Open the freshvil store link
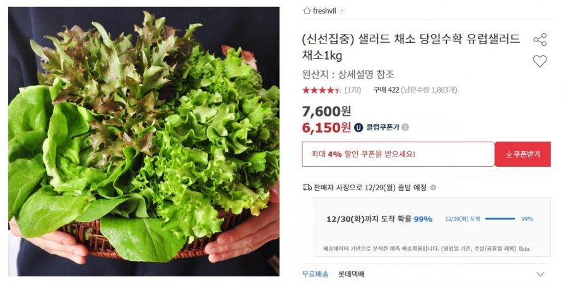 click(324, 11)
